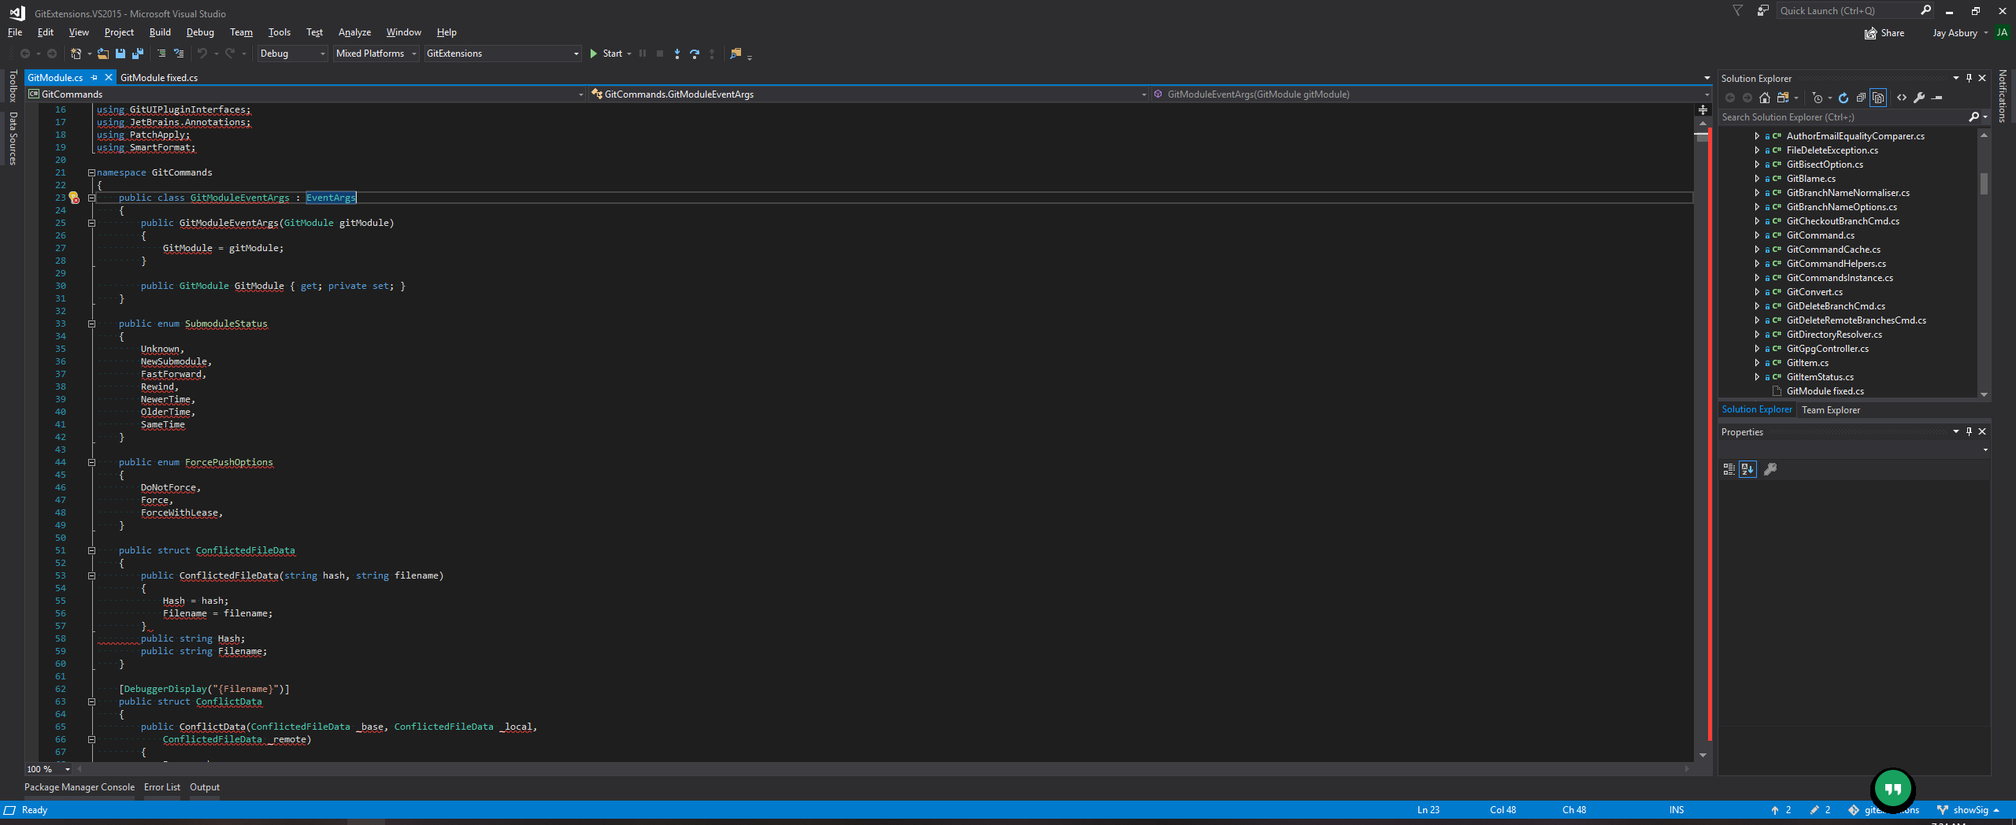Image resolution: width=2016 pixels, height=825 pixels.
Task: Select GitCommand.cs in Solution Explorer
Action: 1820,235
